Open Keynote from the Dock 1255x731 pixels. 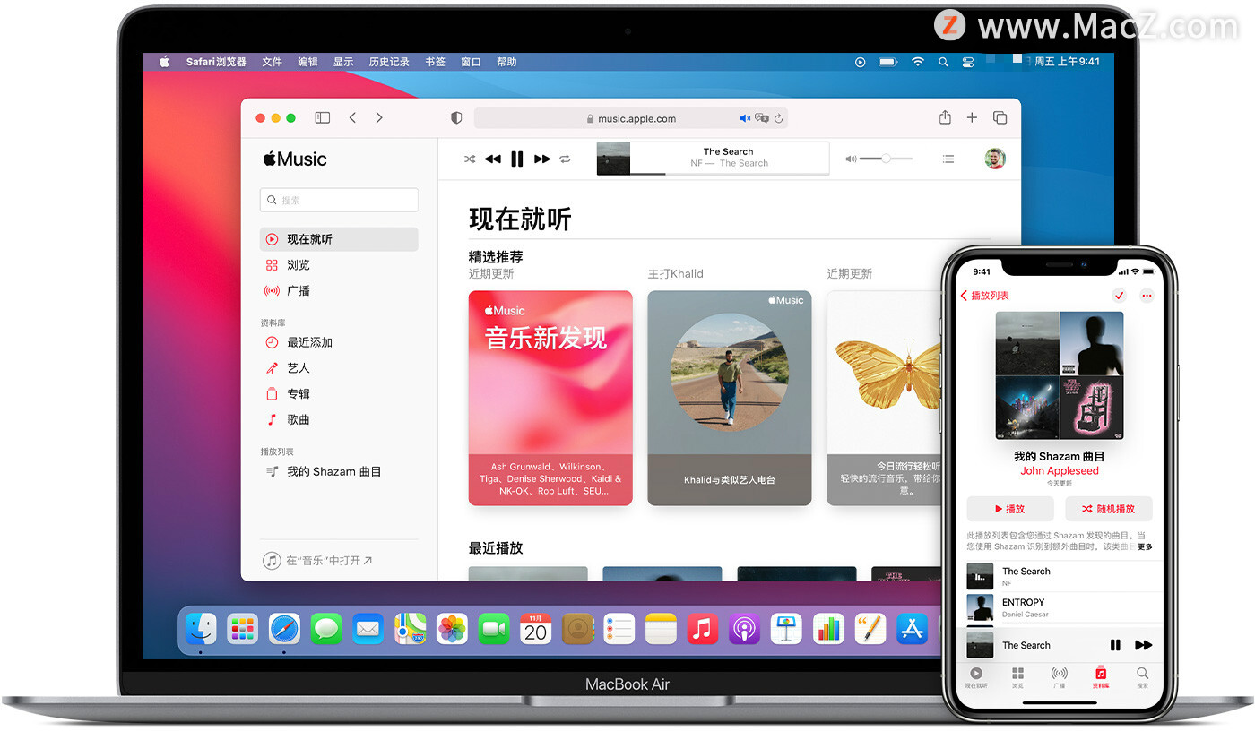point(786,628)
